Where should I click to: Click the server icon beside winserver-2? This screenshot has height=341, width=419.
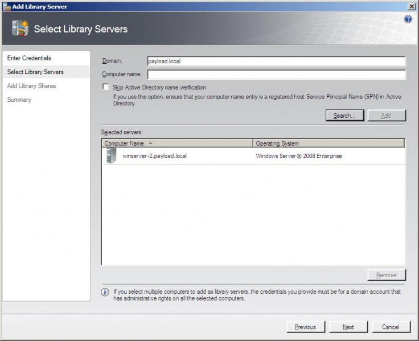click(x=111, y=156)
